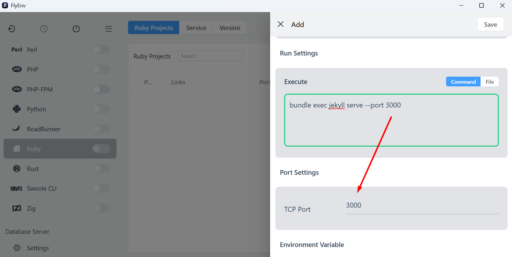Turn on the Swoole CLI switch
This screenshot has width=512, height=257.
(101, 188)
